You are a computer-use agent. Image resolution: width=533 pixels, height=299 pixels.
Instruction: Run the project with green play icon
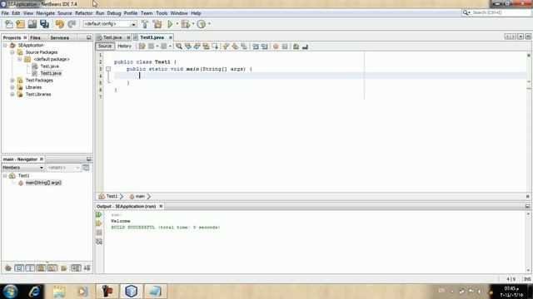tap(170, 24)
